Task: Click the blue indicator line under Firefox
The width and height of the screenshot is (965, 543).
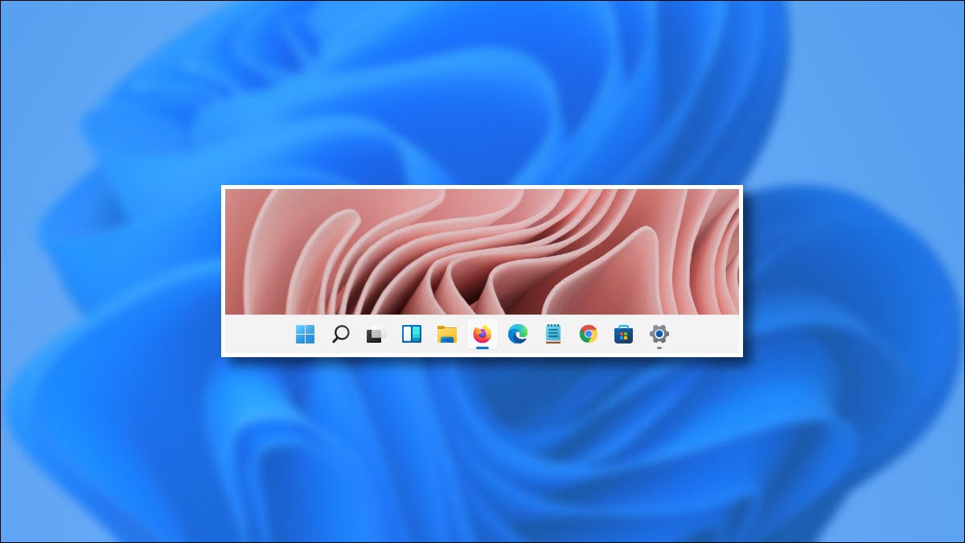Action: point(482,348)
